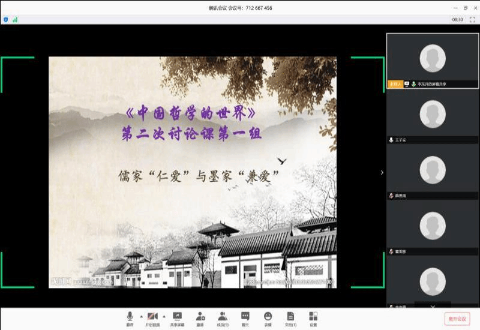Screen dimensions: 480x330
Task: Open the members (成员) list
Action: 222,318
